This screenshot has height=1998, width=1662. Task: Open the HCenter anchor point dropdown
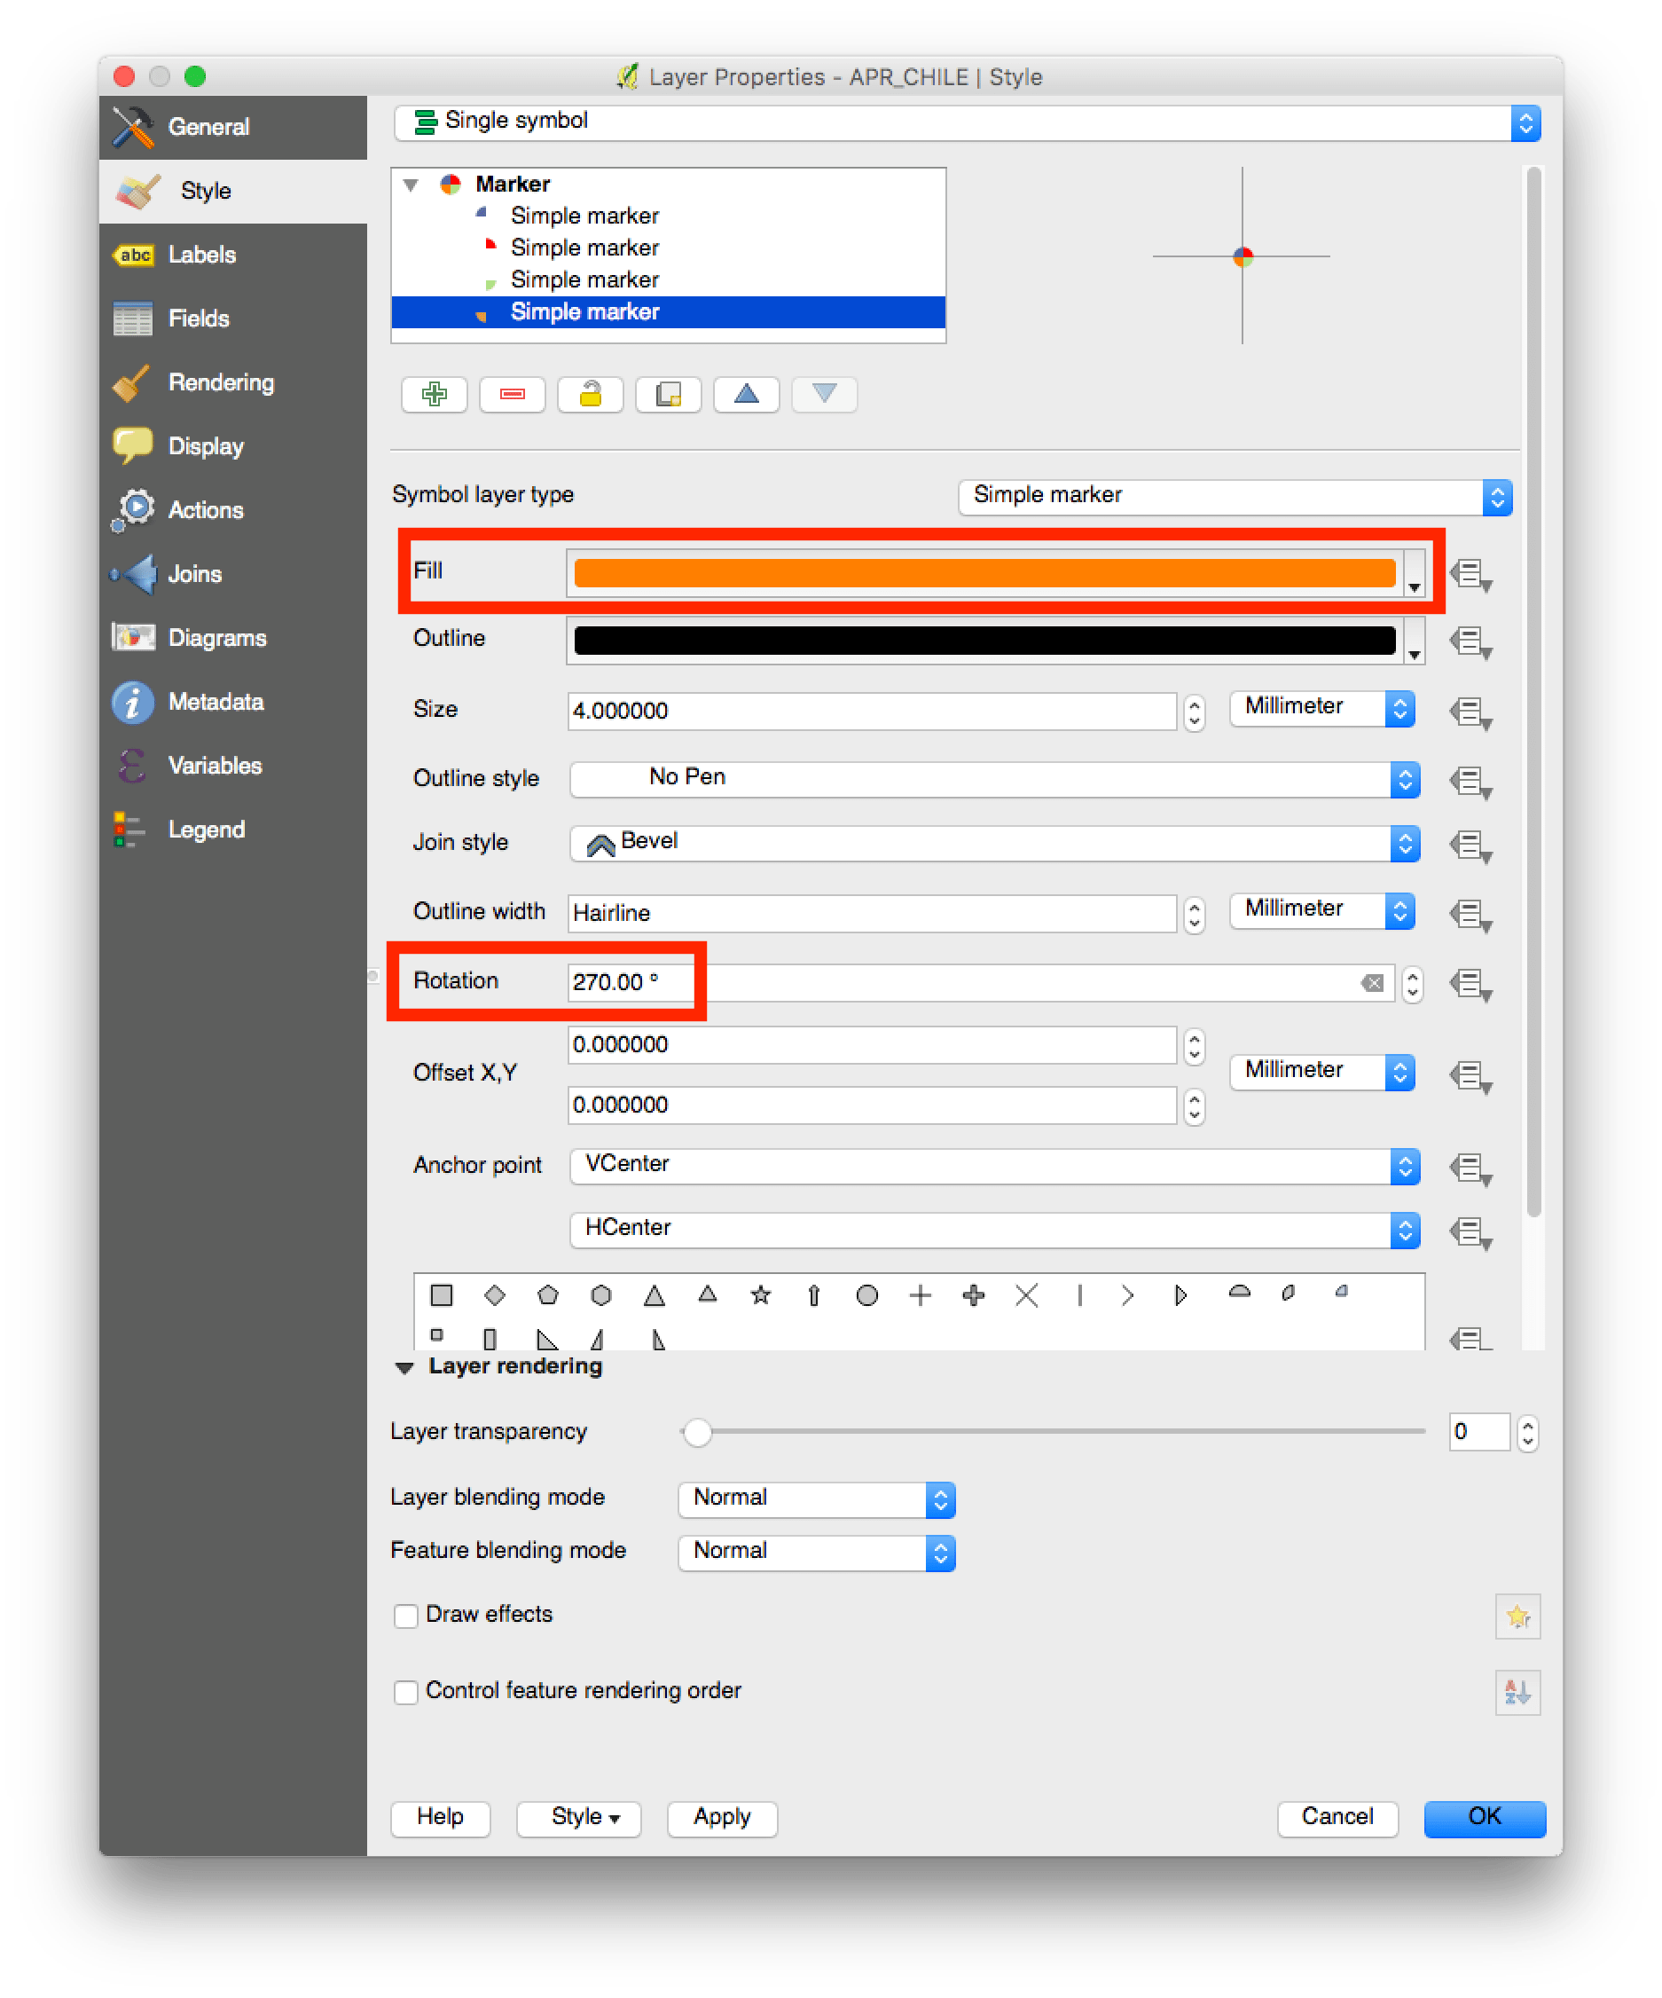994,1231
